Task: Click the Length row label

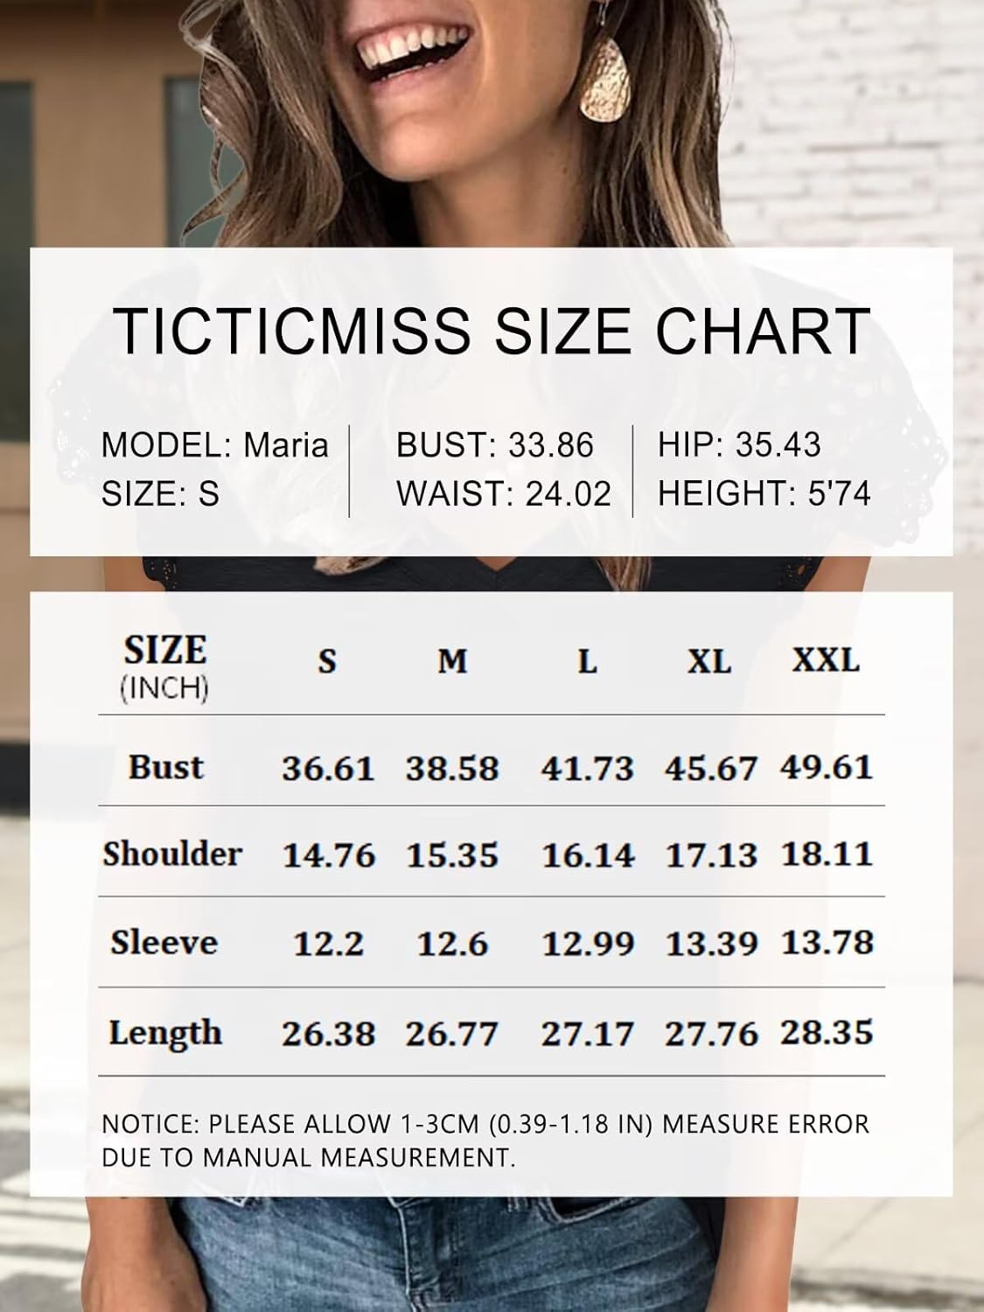Action: [x=165, y=1033]
